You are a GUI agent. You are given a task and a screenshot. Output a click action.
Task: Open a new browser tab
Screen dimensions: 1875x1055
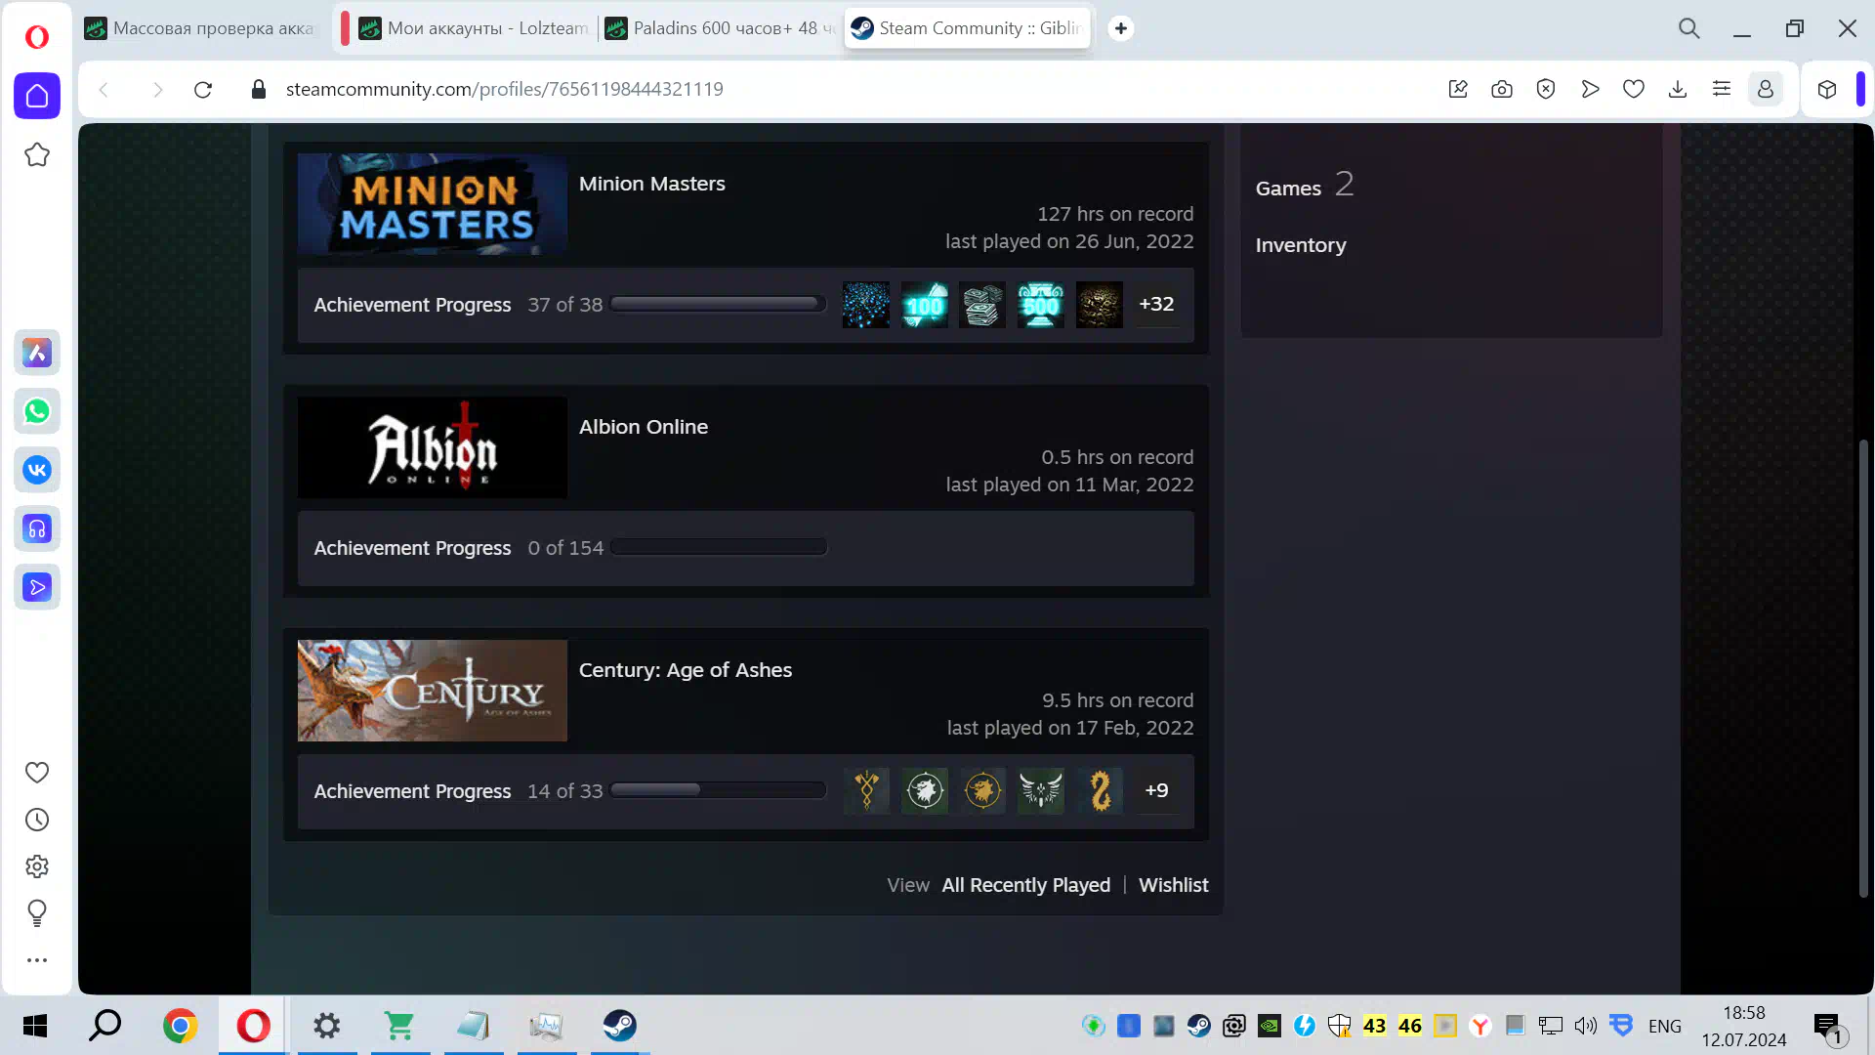tap(1121, 28)
